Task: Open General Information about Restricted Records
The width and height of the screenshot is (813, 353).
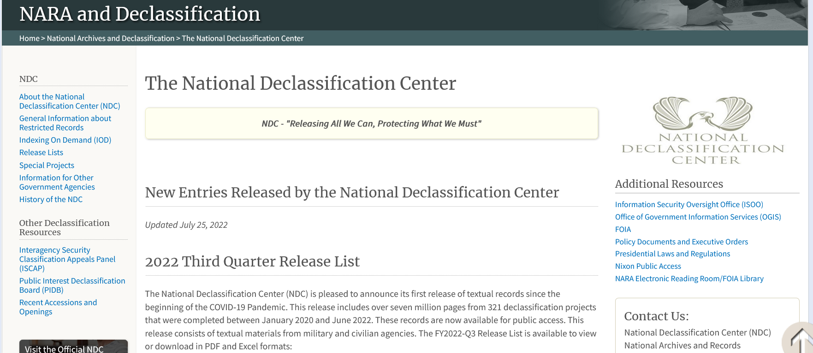Action: click(65, 123)
